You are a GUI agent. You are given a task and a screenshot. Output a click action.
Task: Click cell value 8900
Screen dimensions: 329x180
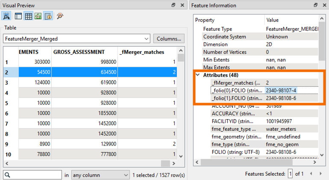(x=45, y=144)
